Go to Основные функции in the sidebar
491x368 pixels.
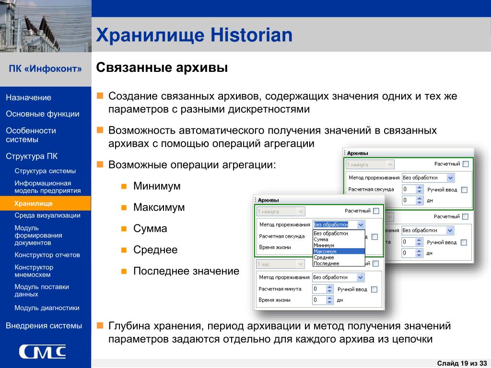(x=43, y=114)
